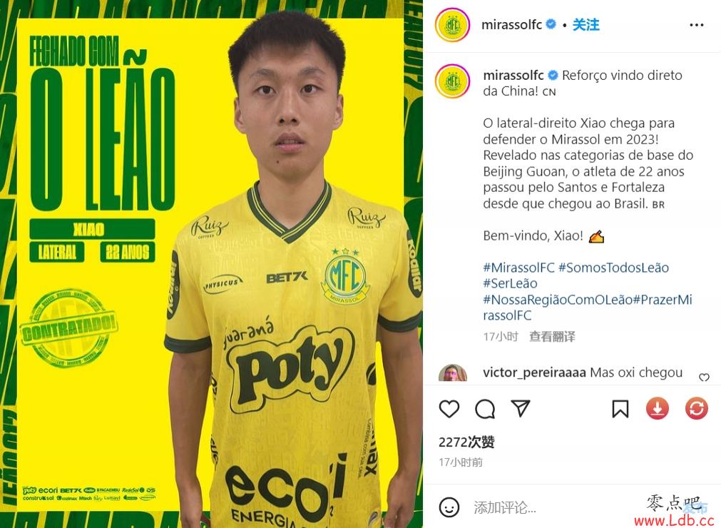721x528 pixels.
Task: Like victor_pereiraaaa's comment with the small heart
Action: [704, 377]
